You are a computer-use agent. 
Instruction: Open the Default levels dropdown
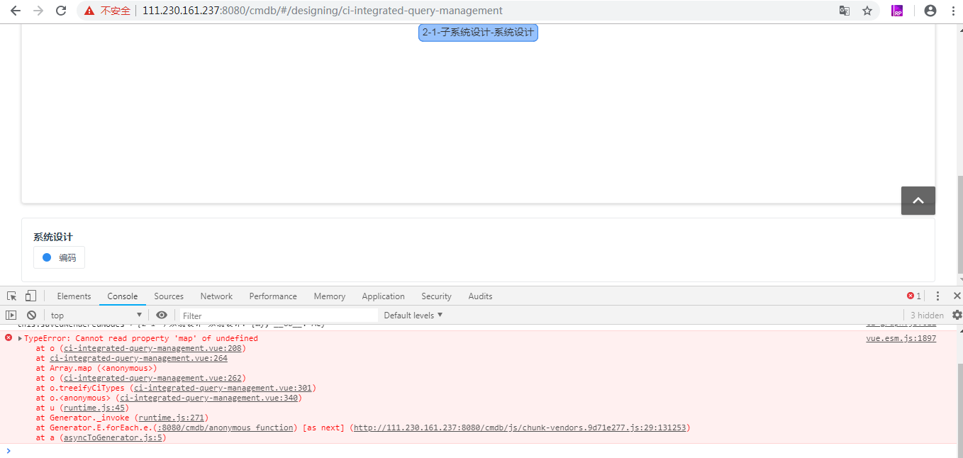(412, 314)
